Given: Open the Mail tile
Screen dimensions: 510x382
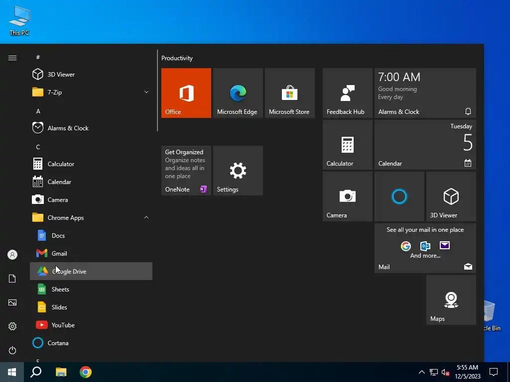Looking at the screenshot, I should (x=425, y=248).
